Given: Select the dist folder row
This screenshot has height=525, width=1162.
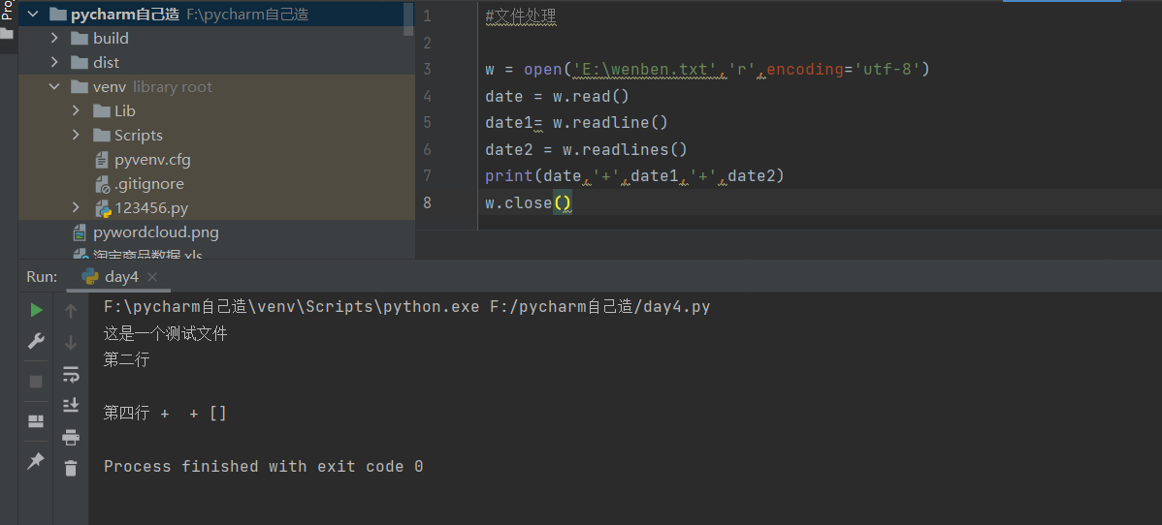Looking at the screenshot, I should click(216, 62).
